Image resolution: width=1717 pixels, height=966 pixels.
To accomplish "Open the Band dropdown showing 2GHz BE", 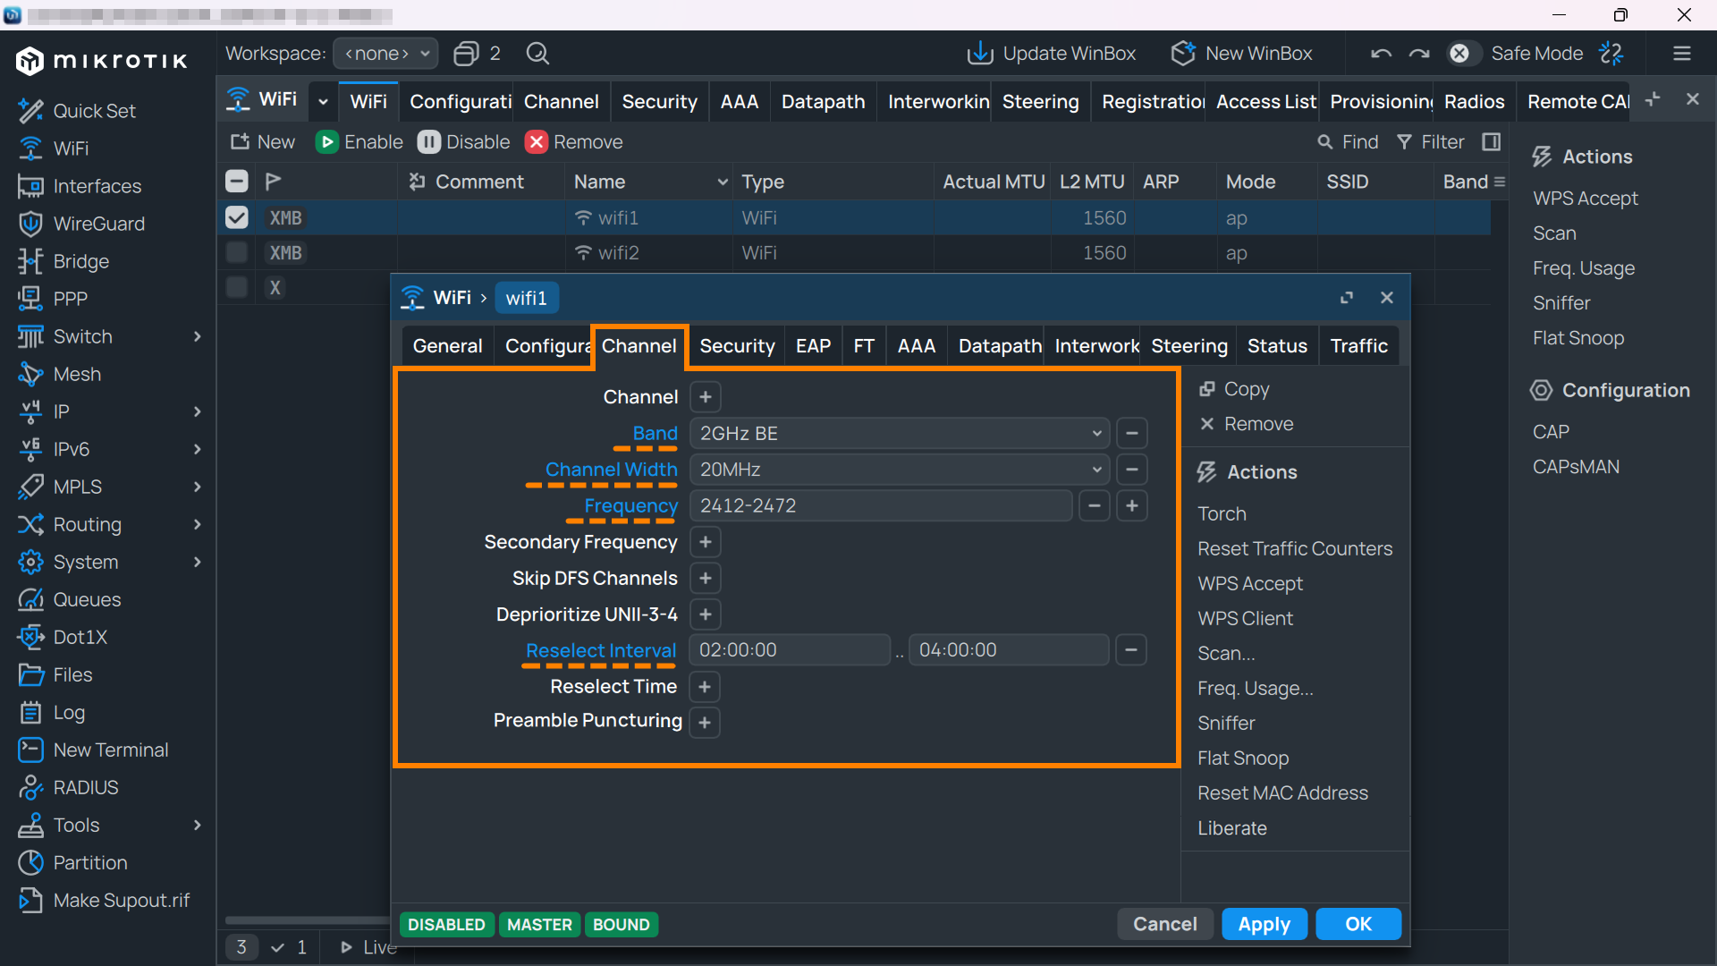I will (900, 434).
